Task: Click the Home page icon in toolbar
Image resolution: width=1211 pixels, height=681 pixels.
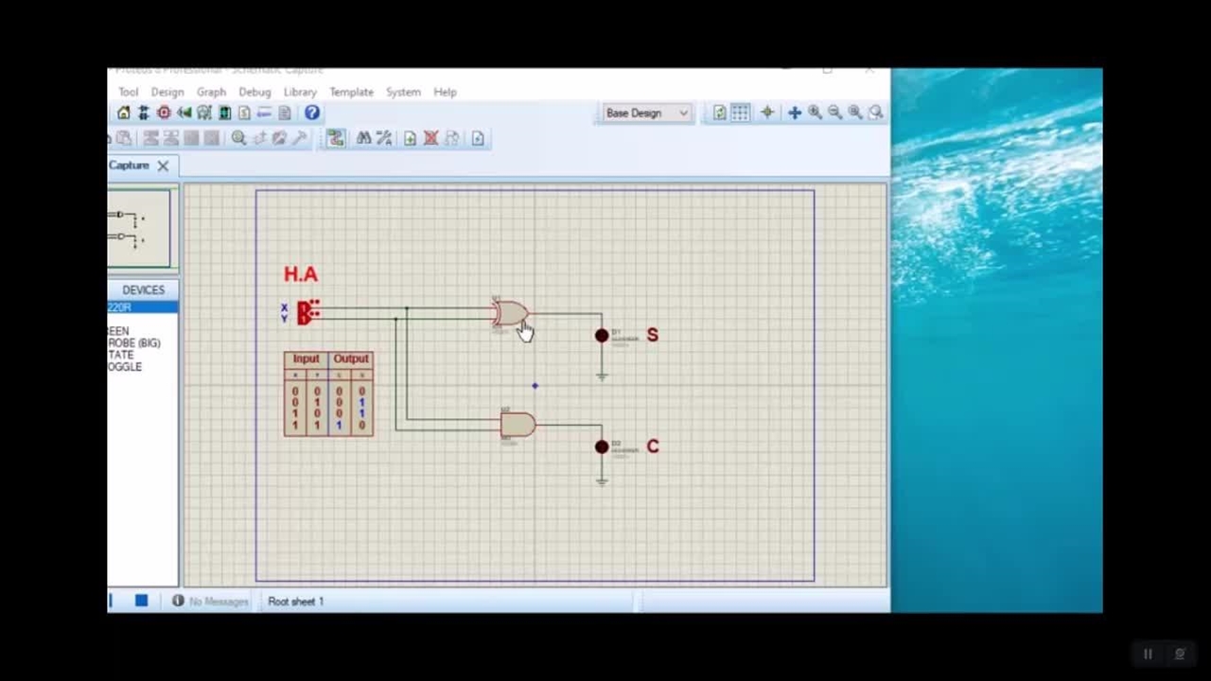Action: [124, 113]
